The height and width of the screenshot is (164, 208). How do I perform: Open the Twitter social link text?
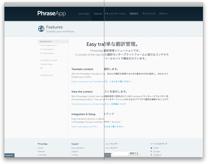tap(156, 148)
